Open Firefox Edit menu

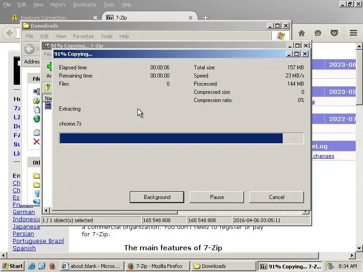22,5
